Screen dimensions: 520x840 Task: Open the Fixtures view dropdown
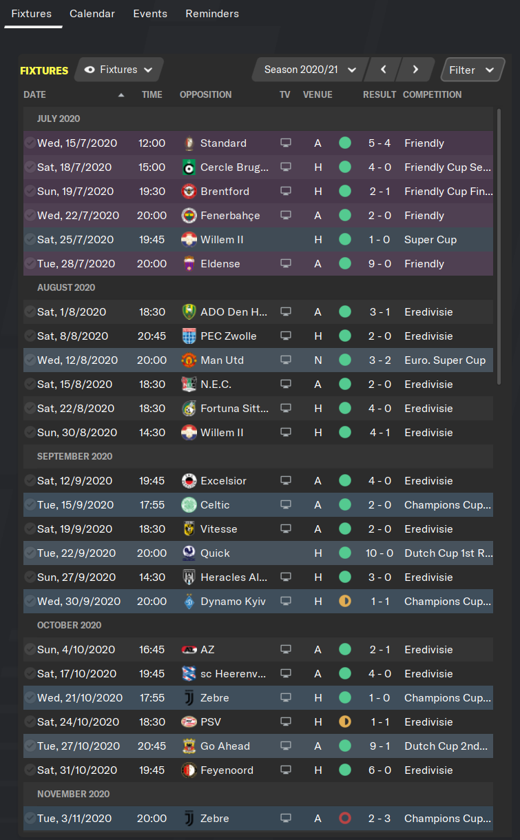click(x=118, y=70)
